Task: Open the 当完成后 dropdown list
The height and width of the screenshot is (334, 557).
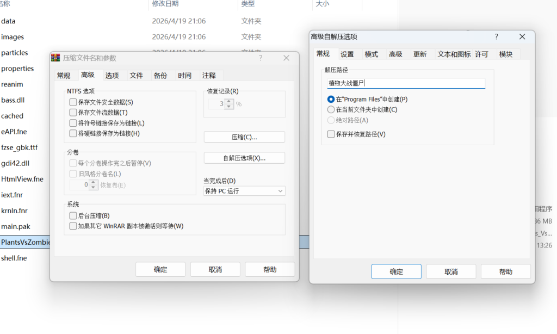Action: pos(244,191)
